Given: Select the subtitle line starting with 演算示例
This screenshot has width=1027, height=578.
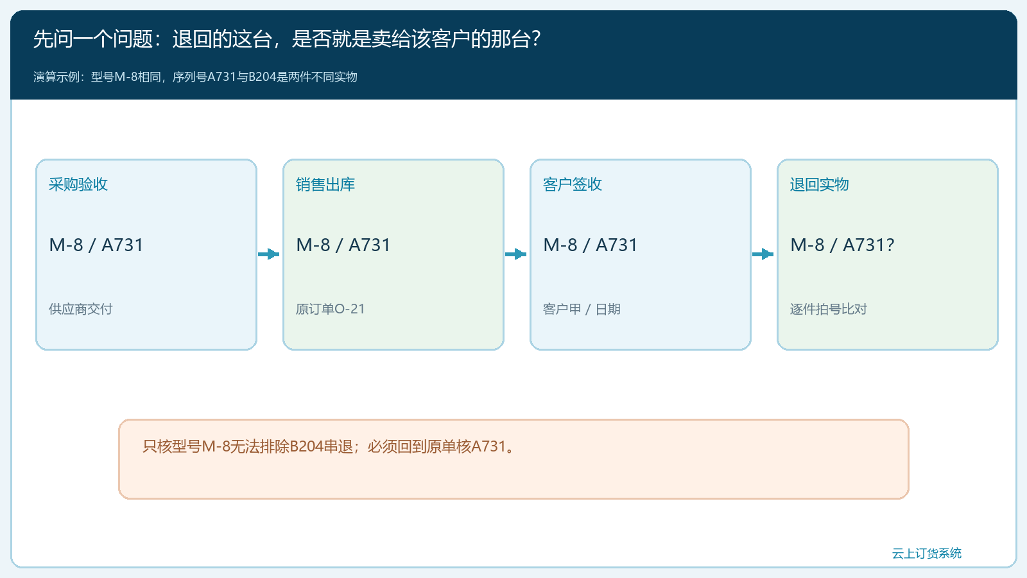Looking at the screenshot, I should 195,77.
